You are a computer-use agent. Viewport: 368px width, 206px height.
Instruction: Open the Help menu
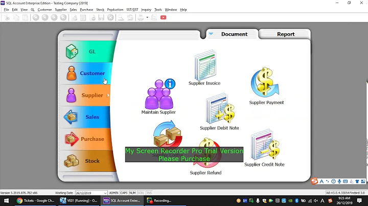pos(183,10)
